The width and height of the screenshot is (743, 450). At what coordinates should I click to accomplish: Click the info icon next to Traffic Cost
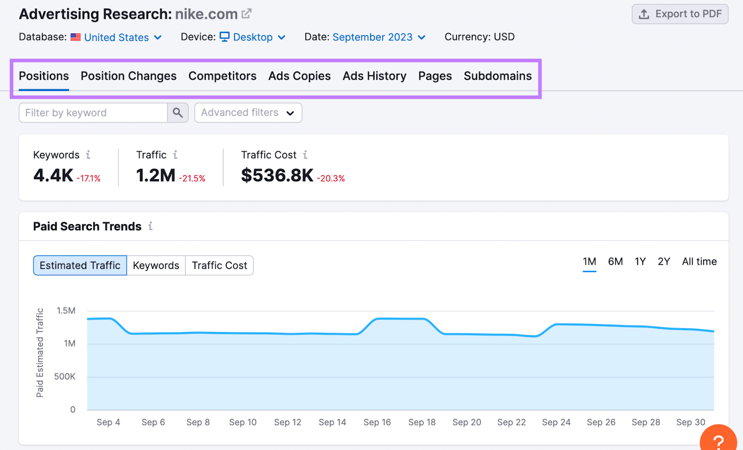305,155
